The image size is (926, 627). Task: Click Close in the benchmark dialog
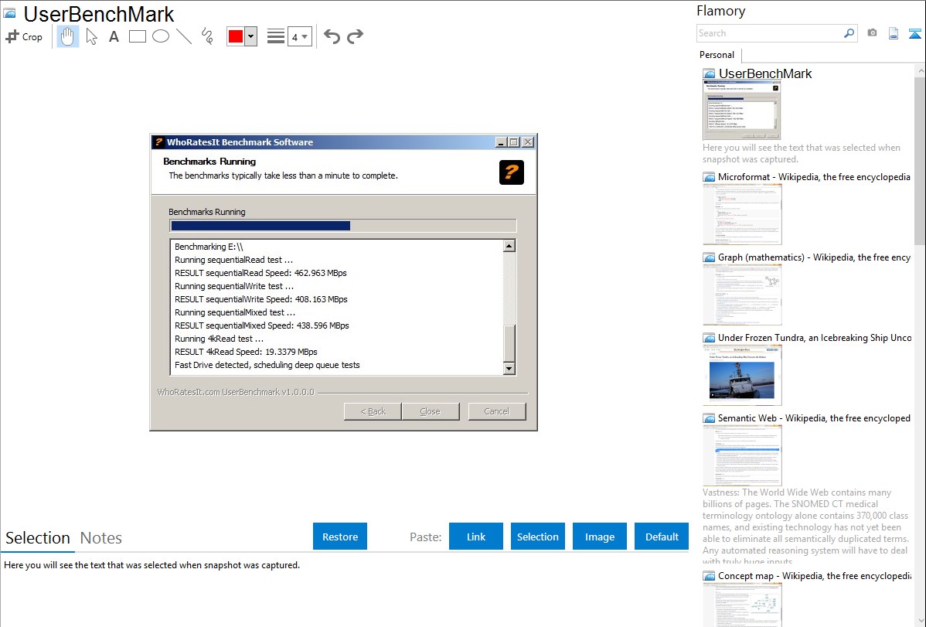click(430, 411)
